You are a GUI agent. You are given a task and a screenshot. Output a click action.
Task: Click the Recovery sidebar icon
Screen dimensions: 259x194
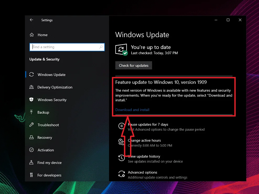pyautogui.click(x=31, y=137)
